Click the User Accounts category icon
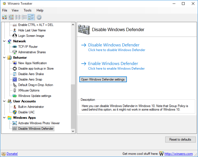Screen dimensions: 198x157 pyautogui.click(x=10, y=101)
